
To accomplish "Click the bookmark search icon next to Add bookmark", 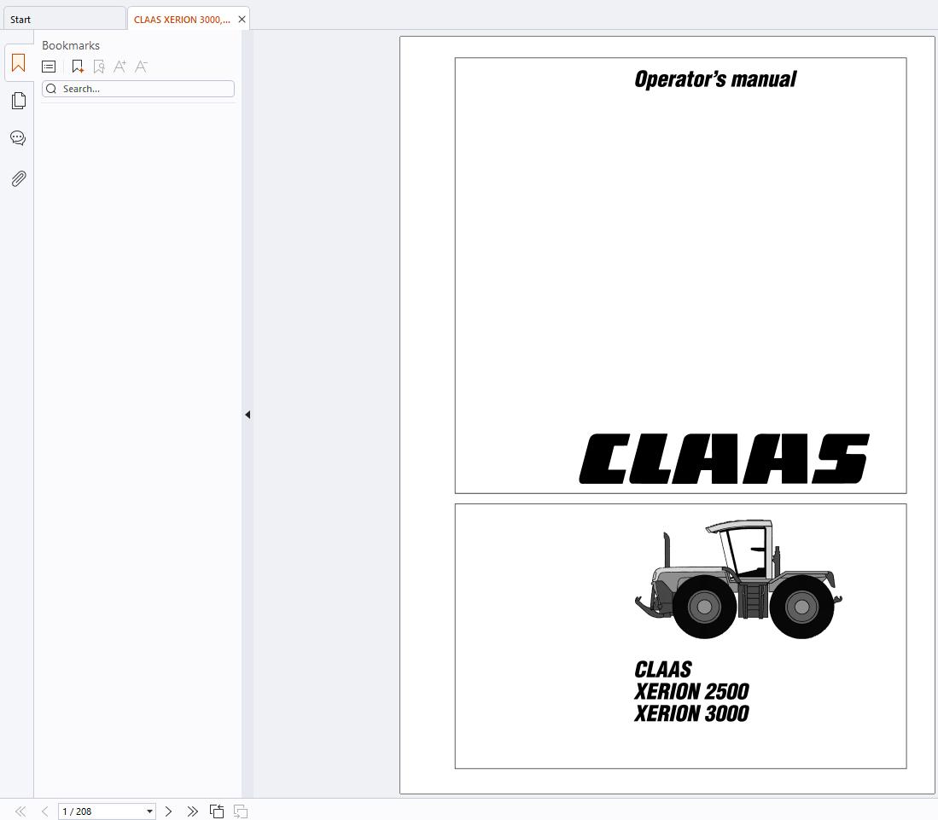I will pos(99,67).
